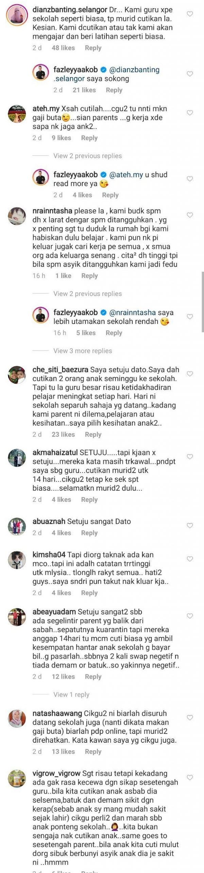This screenshot has width=204, height=873.
Task: Tap the heart on ateh.my's comment
Action: tap(190, 113)
